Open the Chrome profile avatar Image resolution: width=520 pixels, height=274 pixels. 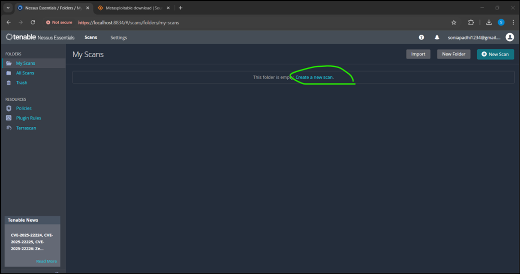tap(501, 23)
